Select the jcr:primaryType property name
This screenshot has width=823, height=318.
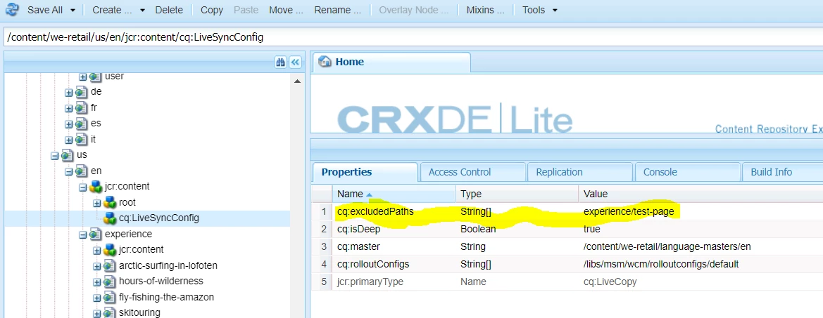pos(370,282)
